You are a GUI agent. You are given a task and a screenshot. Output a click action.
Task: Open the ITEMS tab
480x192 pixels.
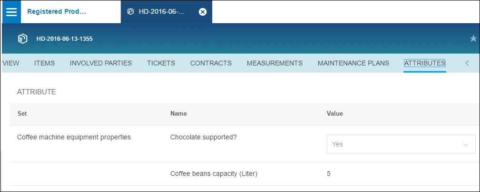click(44, 63)
